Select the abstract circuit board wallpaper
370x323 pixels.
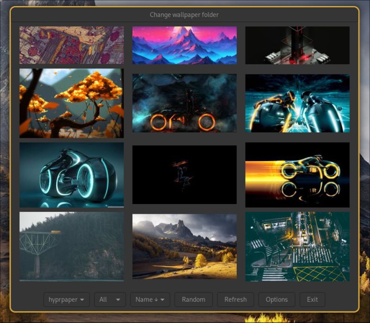(72, 44)
